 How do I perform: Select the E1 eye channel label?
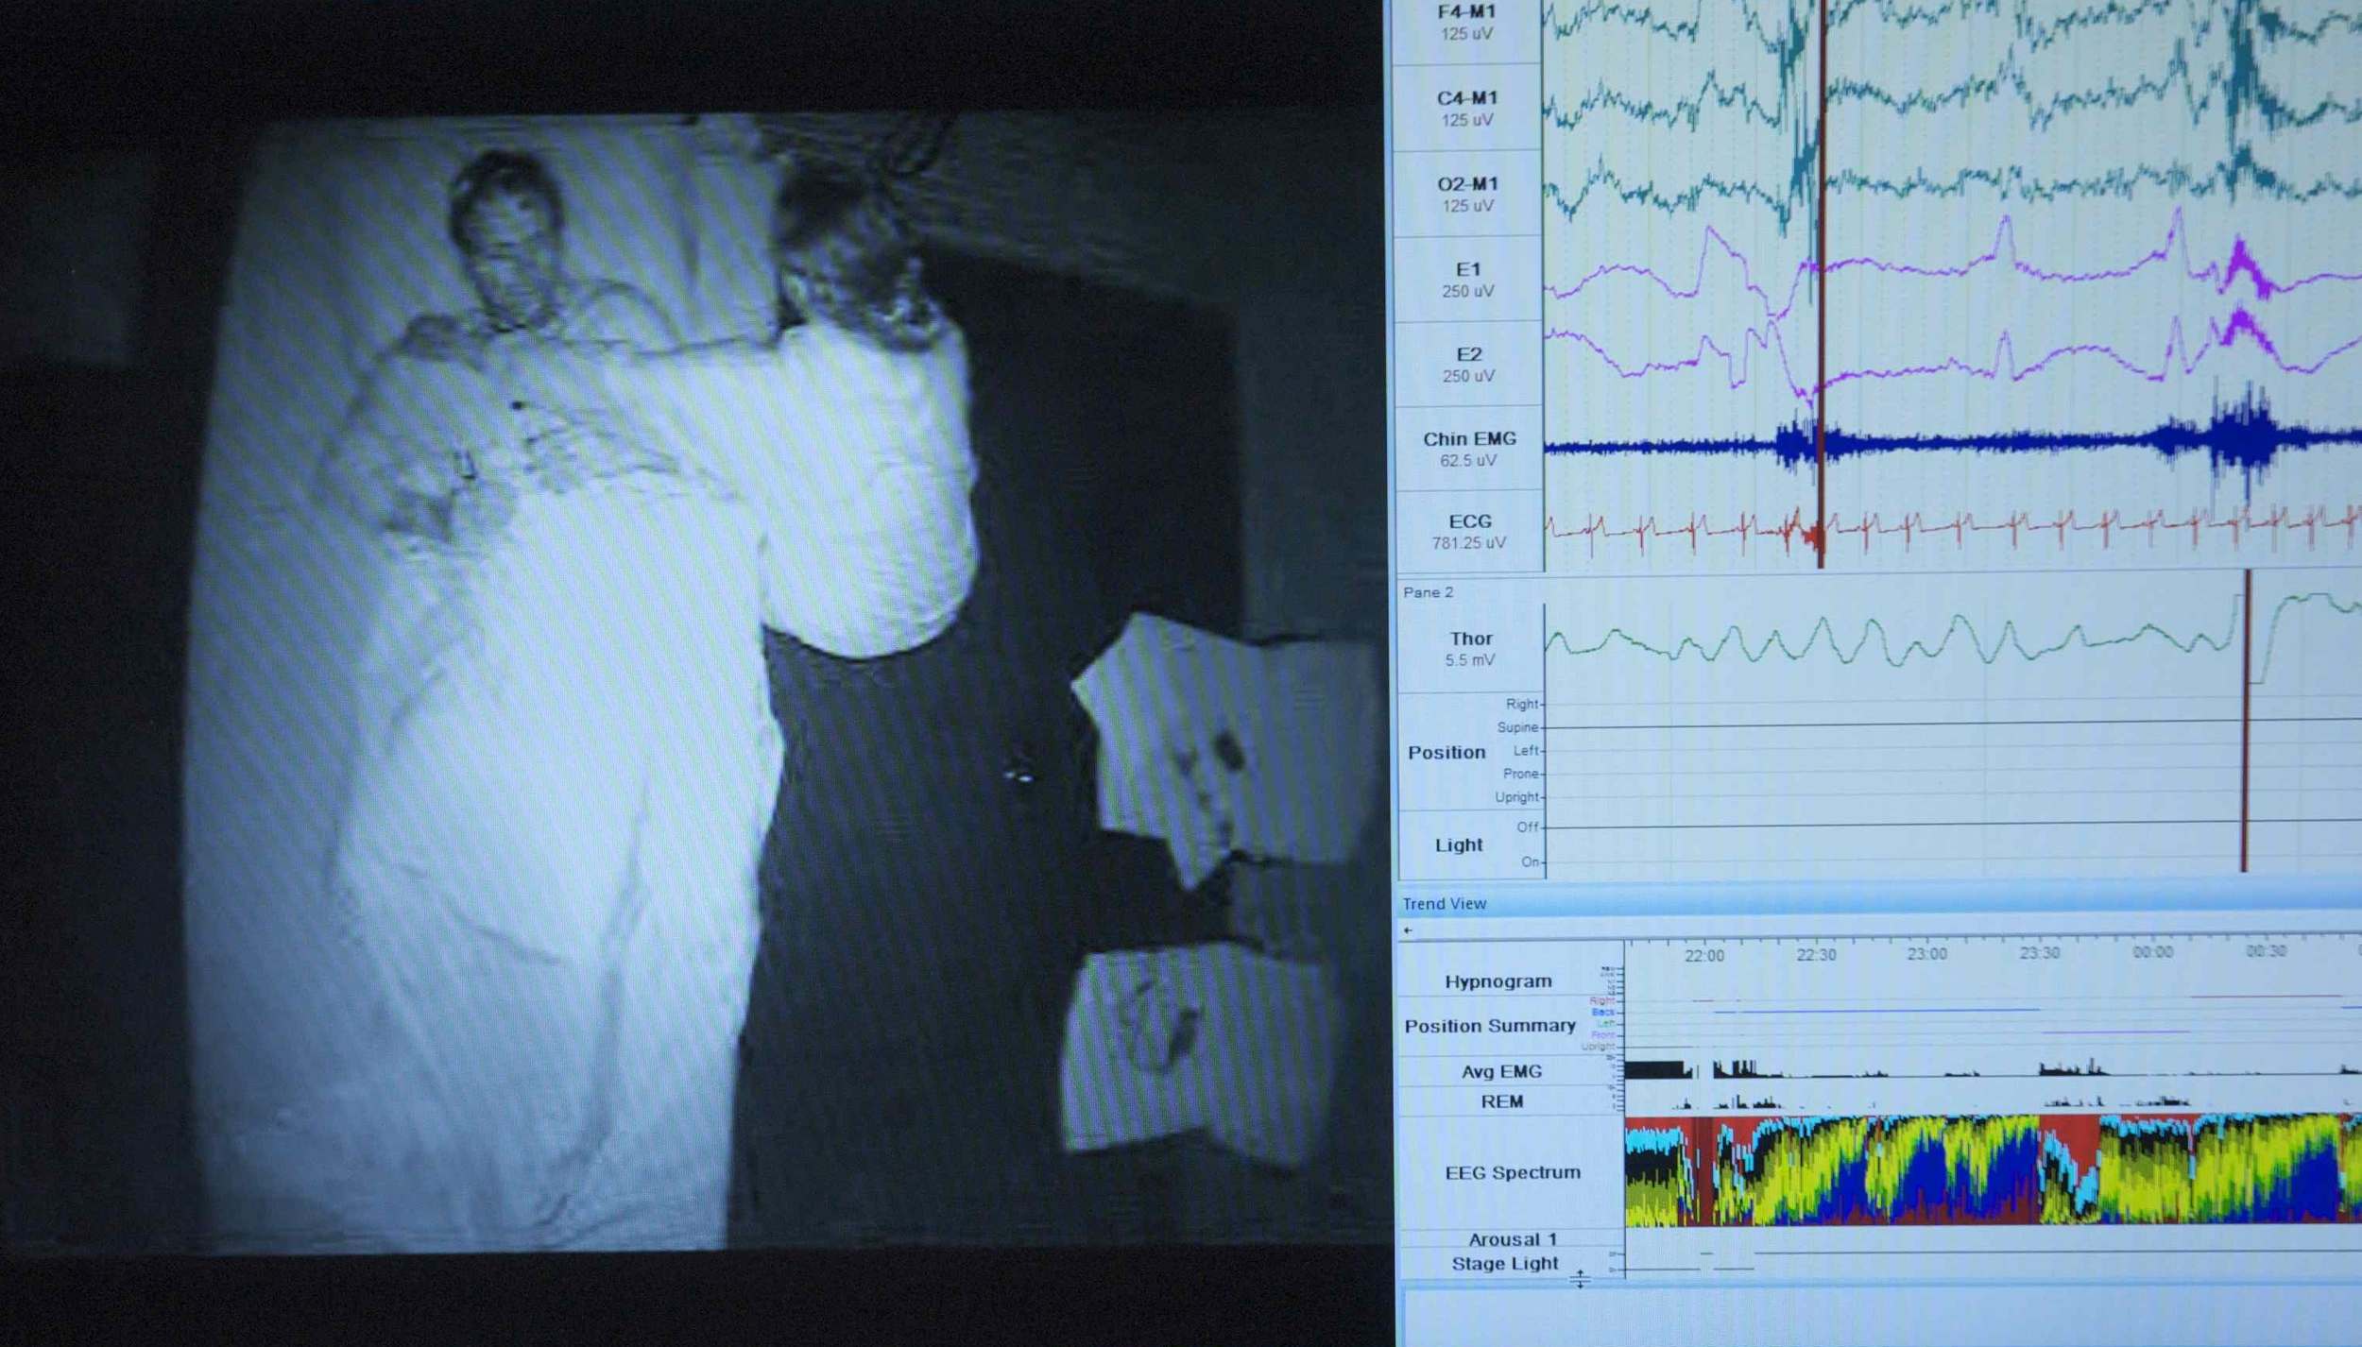click(1467, 270)
